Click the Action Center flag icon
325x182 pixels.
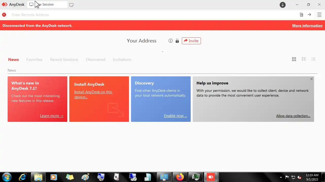[x=287, y=177]
